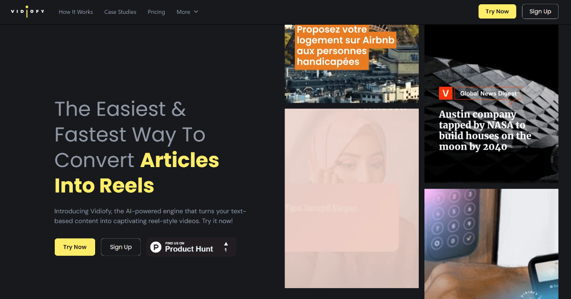
Task: Click the Vidiofy logo in the top left
Action: pyautogui.click(x=27, y=11)
